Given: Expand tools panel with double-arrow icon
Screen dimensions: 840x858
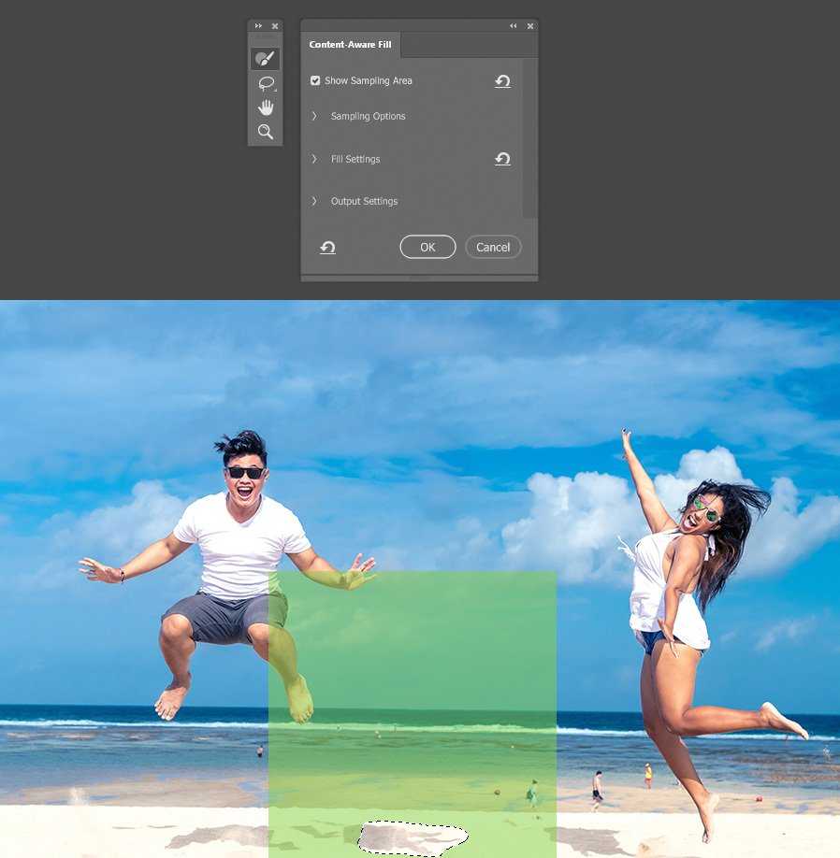Looking at the screenshot, I should 258,26.
